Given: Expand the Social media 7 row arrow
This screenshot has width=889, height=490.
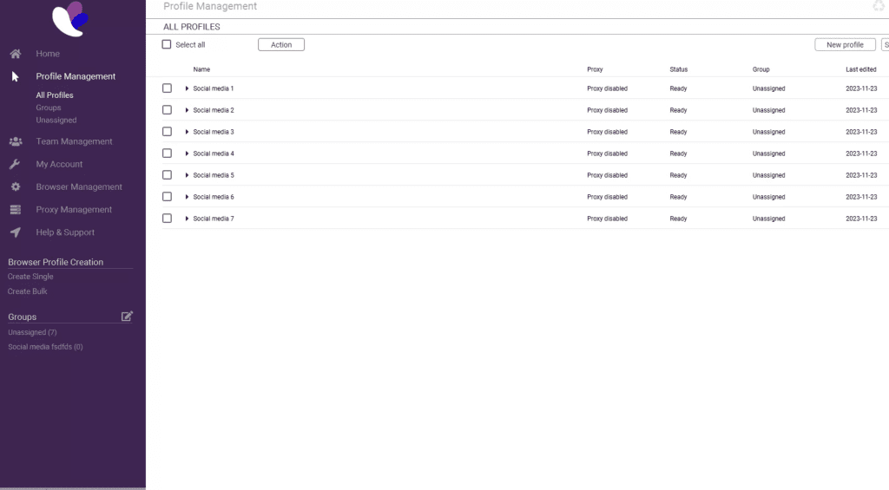Looking at the screenshot, I should tap(187, 219).
